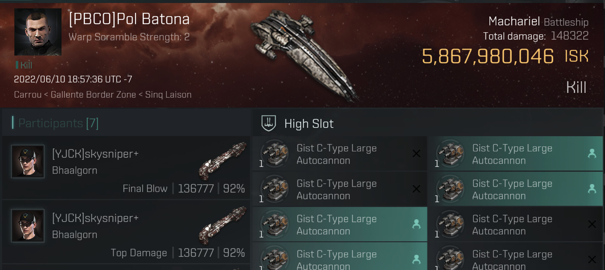Click Pol Batona's pilot portrait
605x270 pixels.
click(38, 32)
